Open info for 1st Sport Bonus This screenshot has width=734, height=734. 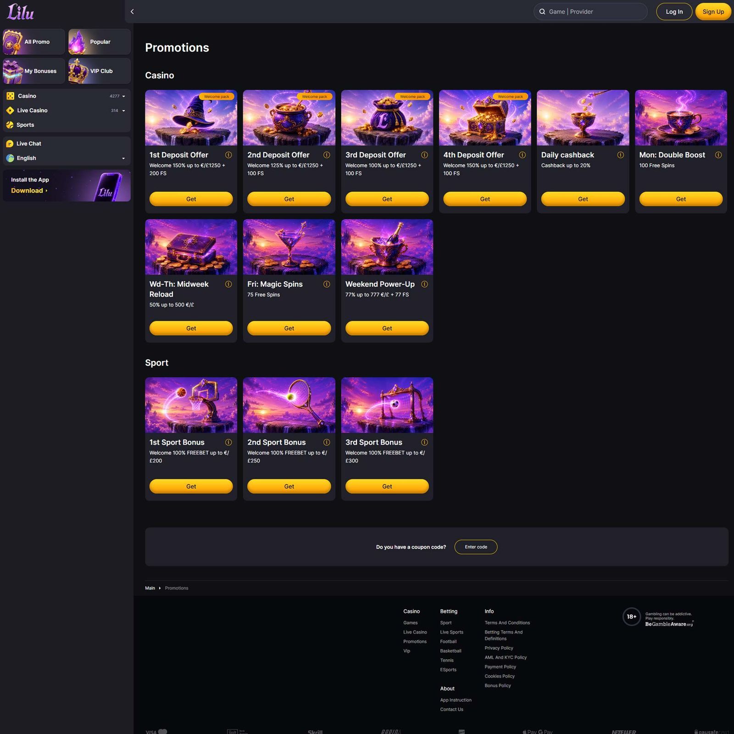pos(228,442)
